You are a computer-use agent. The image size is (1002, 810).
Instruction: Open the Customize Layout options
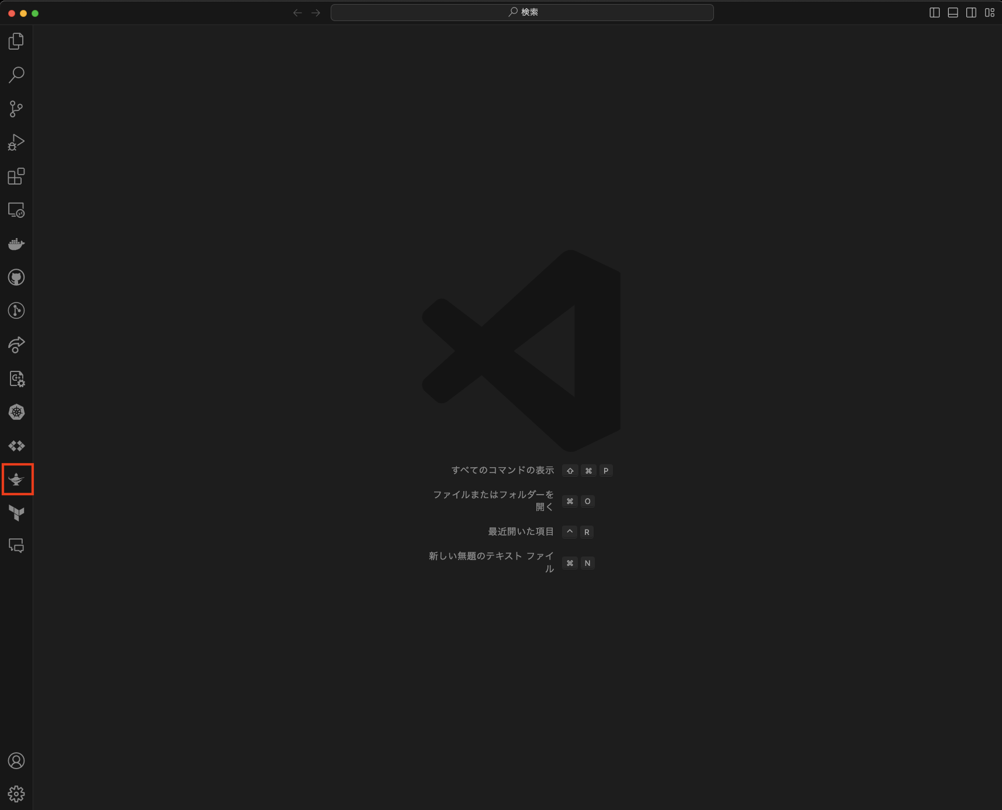coord(990,13)
